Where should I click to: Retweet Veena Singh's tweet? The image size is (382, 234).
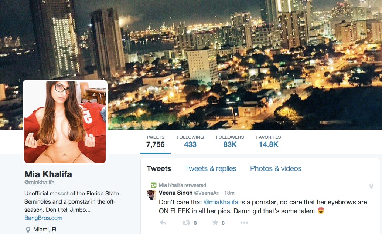[x=186, y=223]
